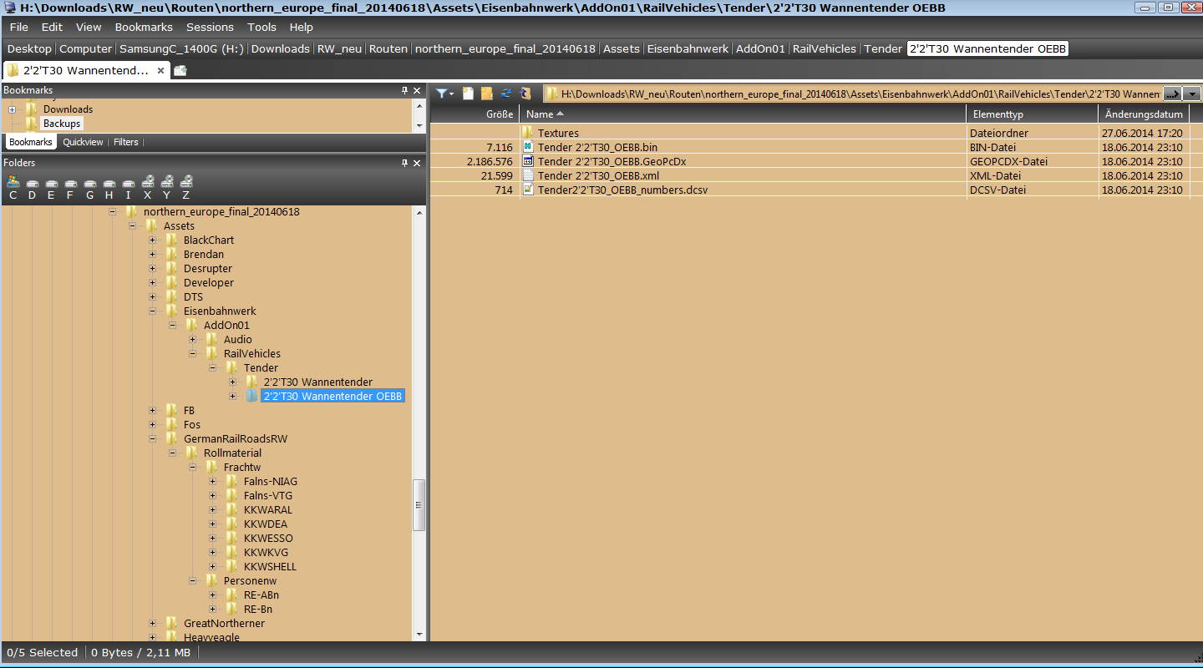
Task: Pin the Bookmarks panel
Action: pos(404,90)
